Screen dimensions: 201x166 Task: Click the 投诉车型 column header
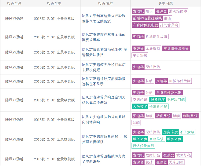point(54,3)
